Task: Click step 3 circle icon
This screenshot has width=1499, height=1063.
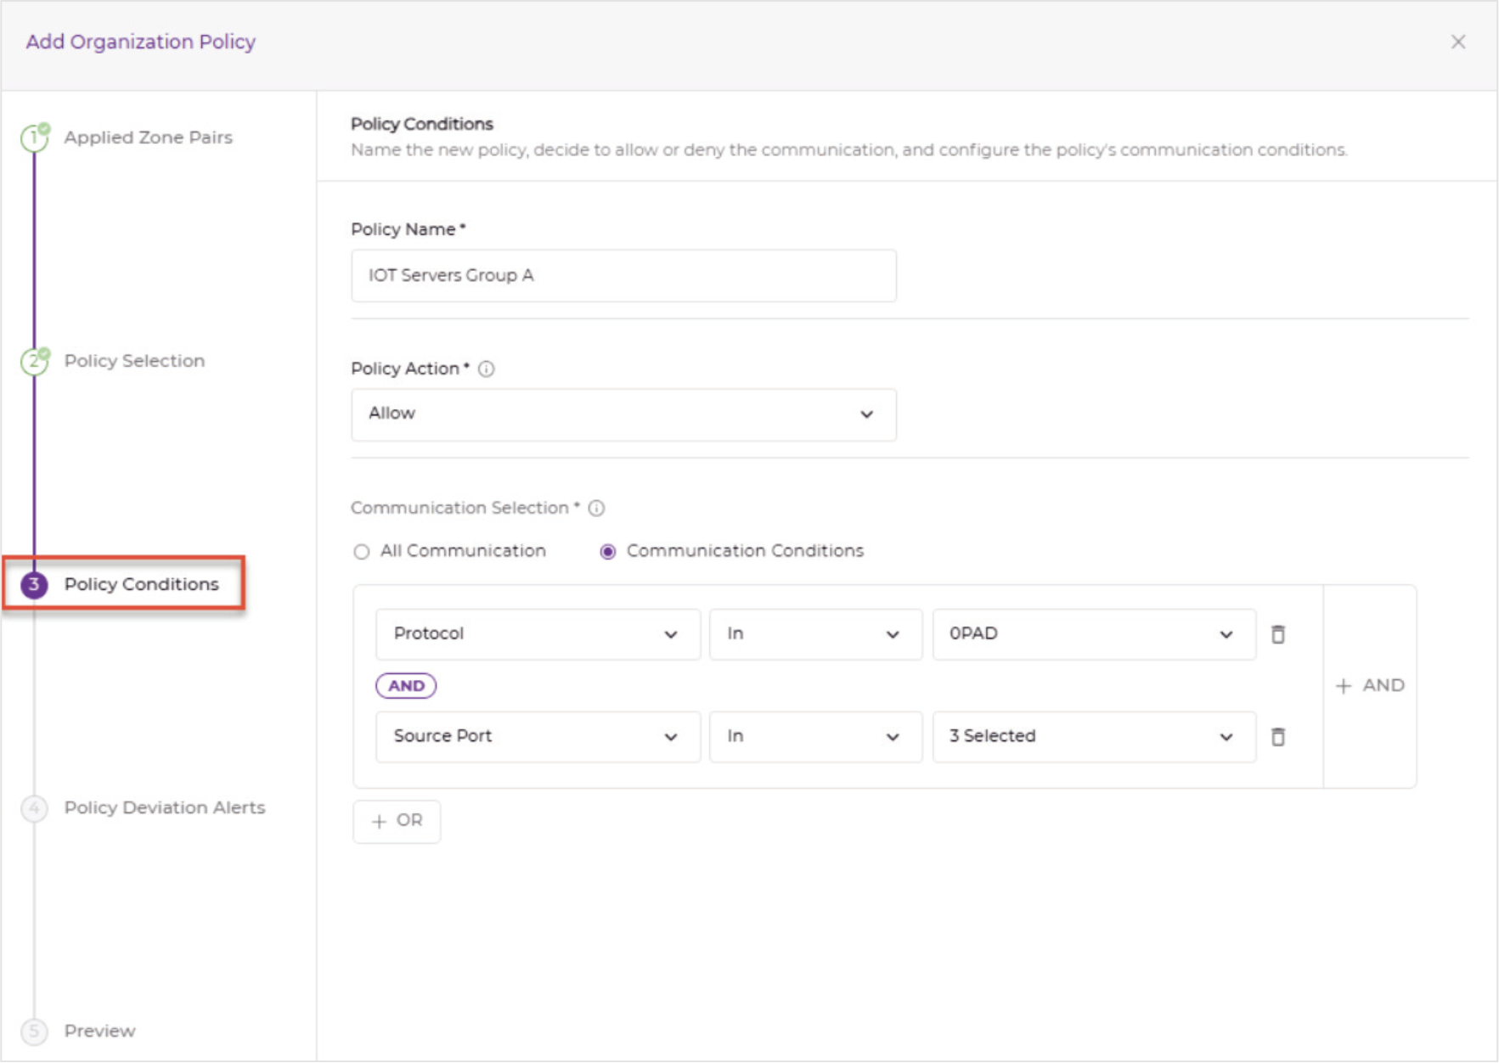Action: tap(34, 584)
